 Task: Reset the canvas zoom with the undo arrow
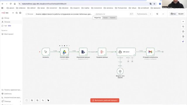coord(43,100)
